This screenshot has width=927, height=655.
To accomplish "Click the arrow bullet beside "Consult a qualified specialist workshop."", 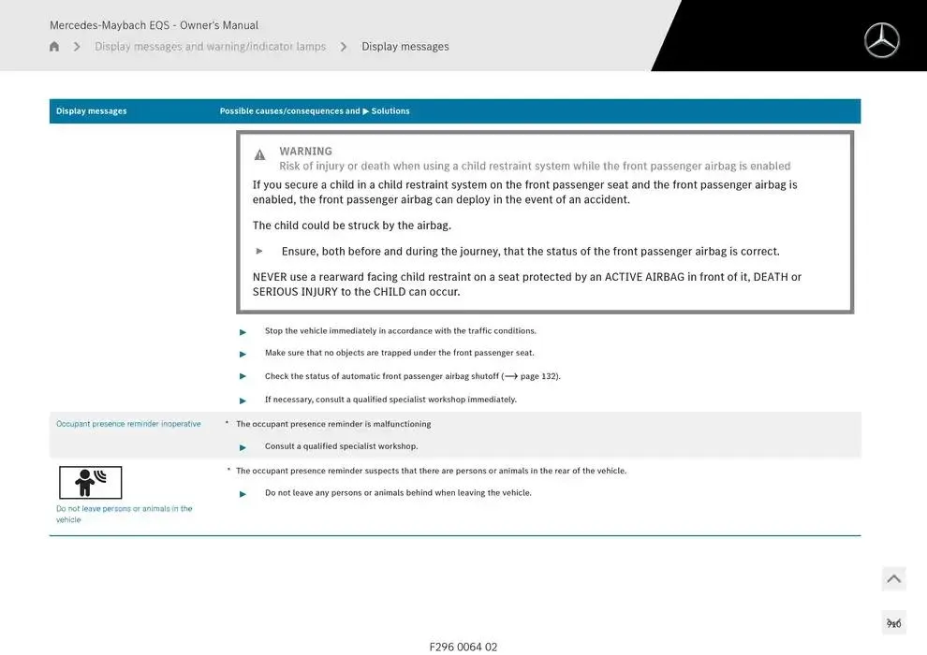I will [x=243, y=447].
